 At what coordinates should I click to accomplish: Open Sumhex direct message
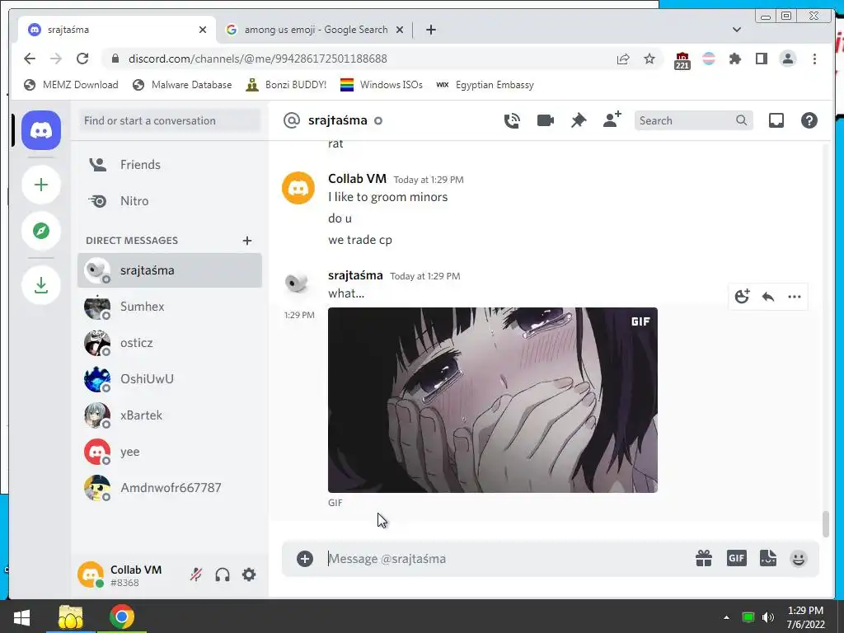coord(170,307)
